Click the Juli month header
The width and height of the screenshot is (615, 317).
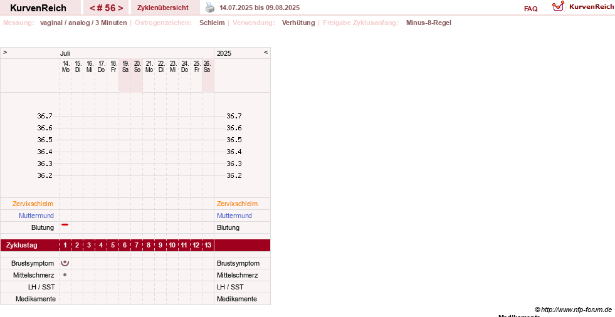coord(65,53)
